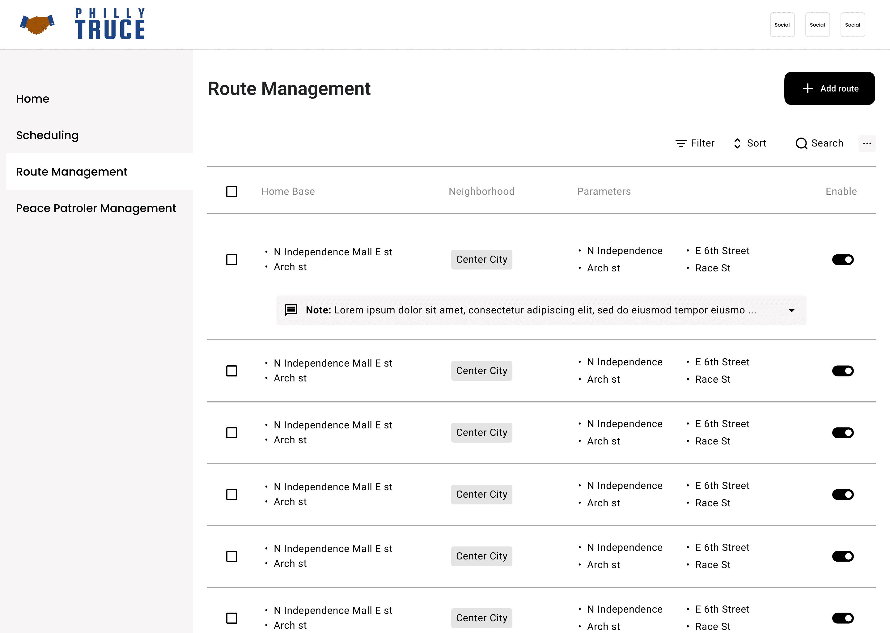The width and height of the screenshot is (890, 633).
Task: Disable the sixth route's Enable toggle
Action: pos(843,618)
